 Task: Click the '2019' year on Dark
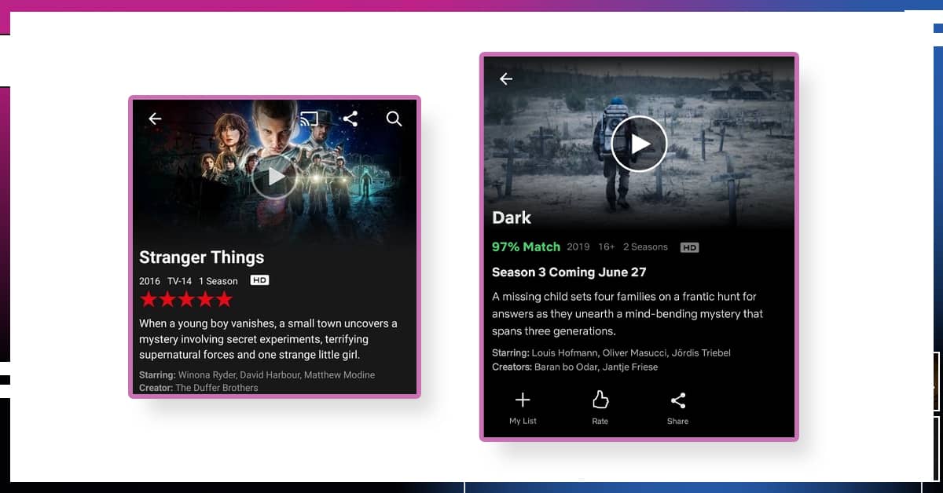578,246
